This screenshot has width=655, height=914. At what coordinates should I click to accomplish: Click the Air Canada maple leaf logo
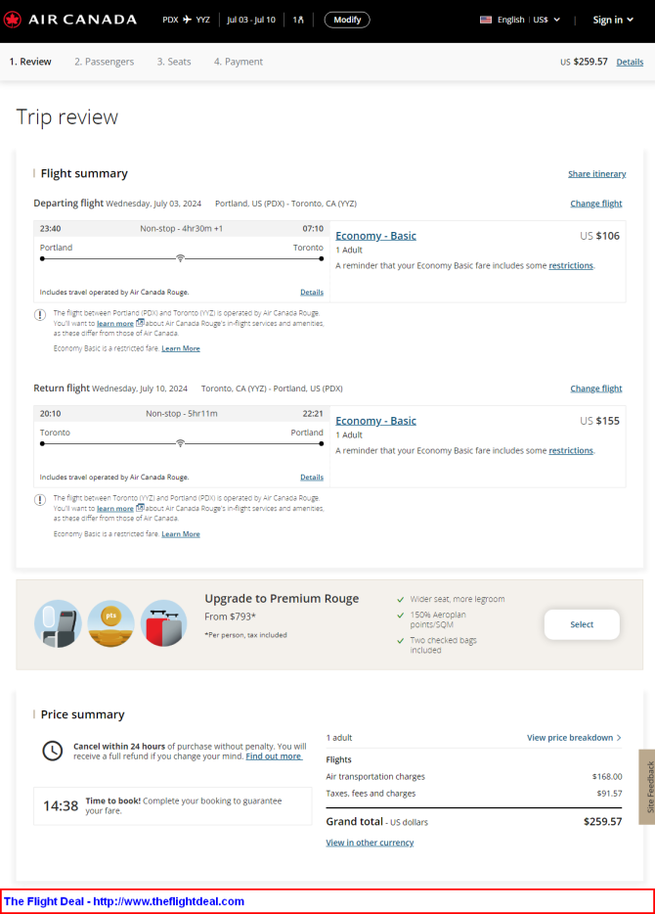click(x=13, y=20)
